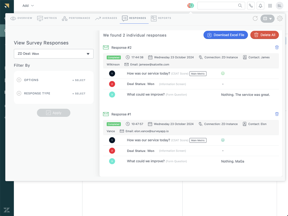Expand the Add menu chevron

click(32, 6)
